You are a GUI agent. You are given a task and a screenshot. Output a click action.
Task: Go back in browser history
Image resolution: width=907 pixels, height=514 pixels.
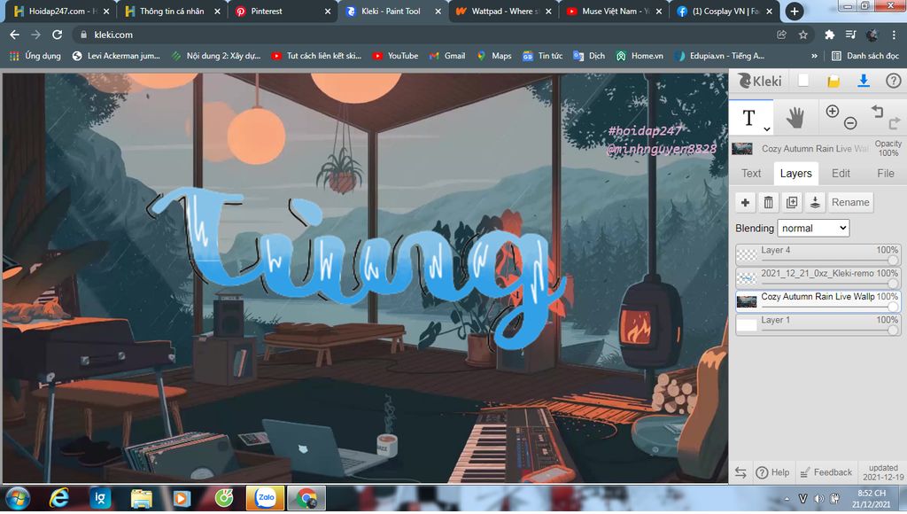click(x=14, y=35)
